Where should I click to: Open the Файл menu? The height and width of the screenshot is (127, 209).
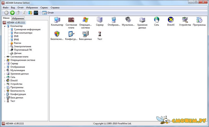point(5,8)
